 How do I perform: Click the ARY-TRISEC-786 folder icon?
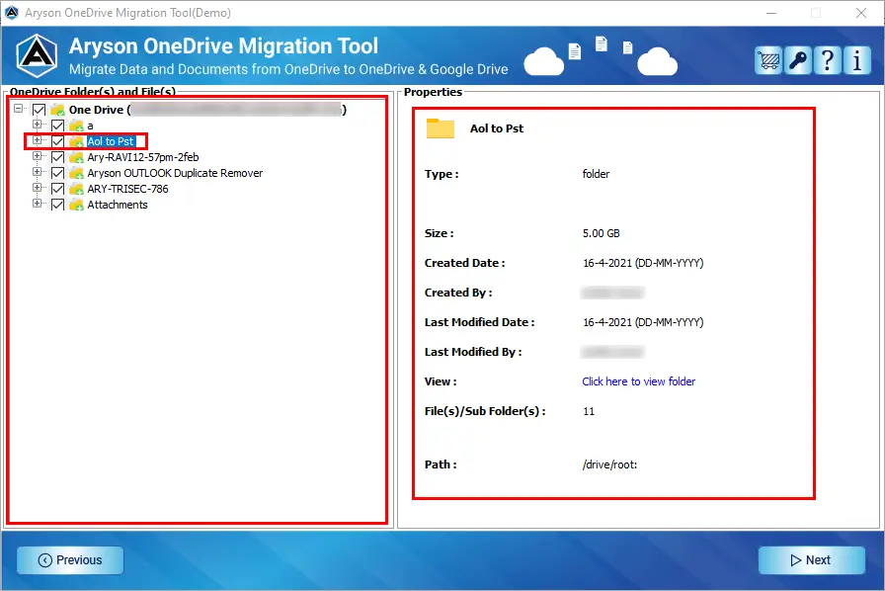[x=76, y=189]
